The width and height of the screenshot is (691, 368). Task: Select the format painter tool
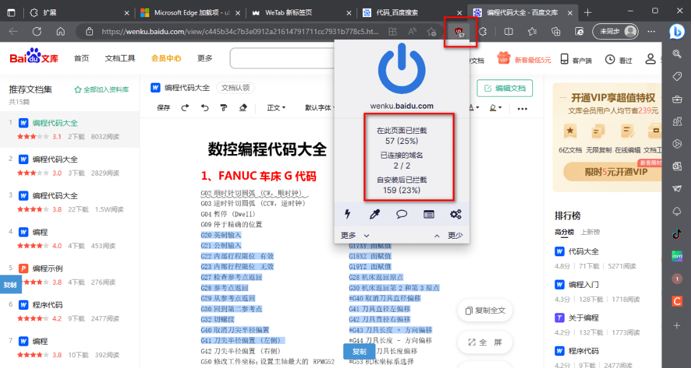pos(224,107)
